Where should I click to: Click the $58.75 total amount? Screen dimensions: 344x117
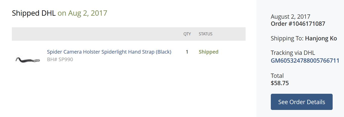pos(280,83)
